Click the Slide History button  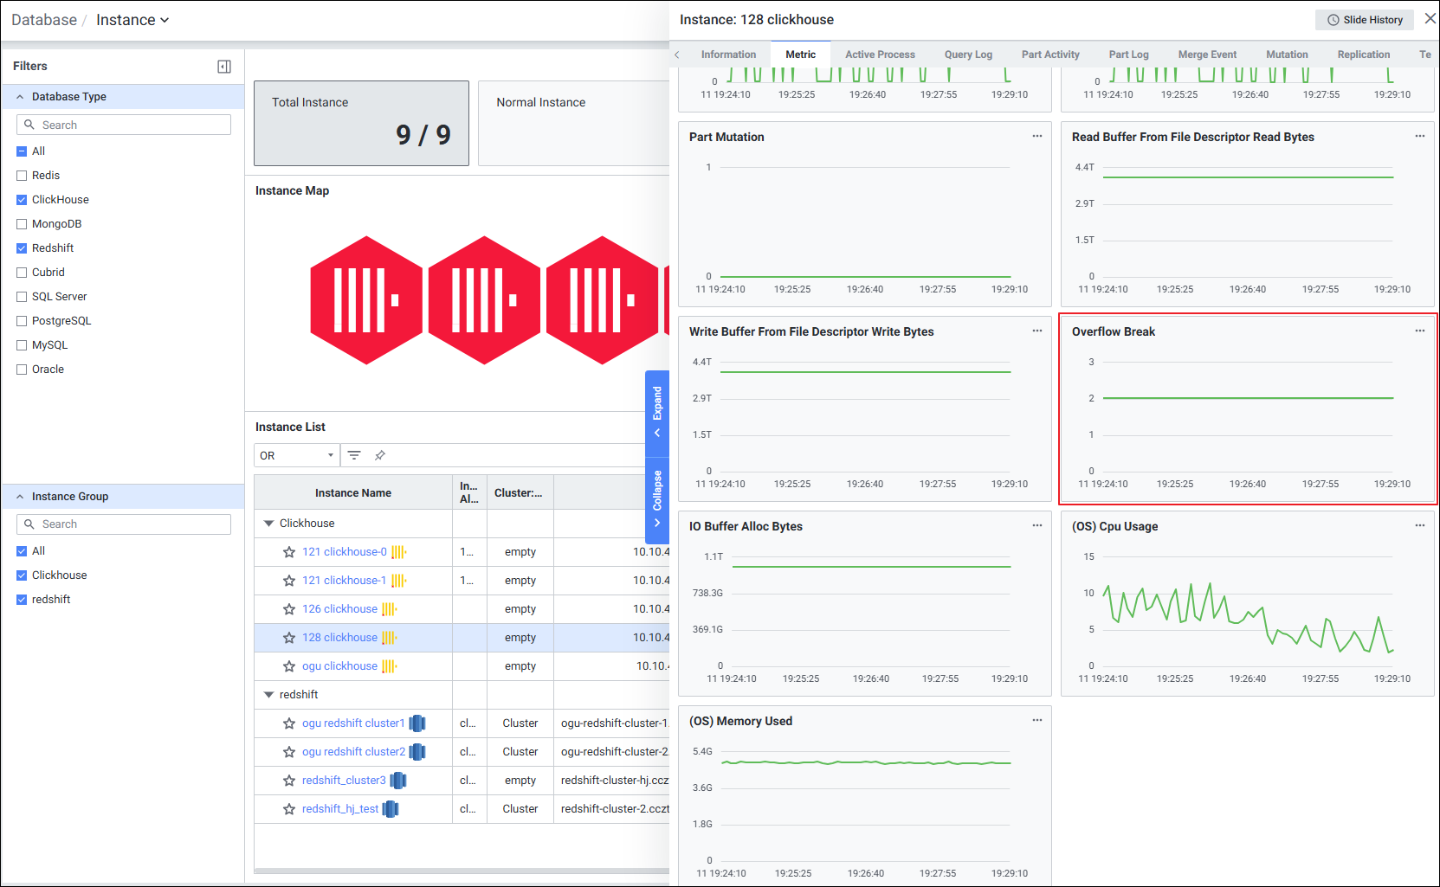(1364, 20)
